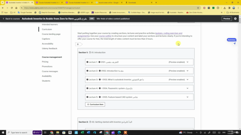The height and width of the screenshot is (135, 241).
Task: Switch to the third Course: Autodesk Inventor tab
Action: pyautogui.click(x=79, y=3)
